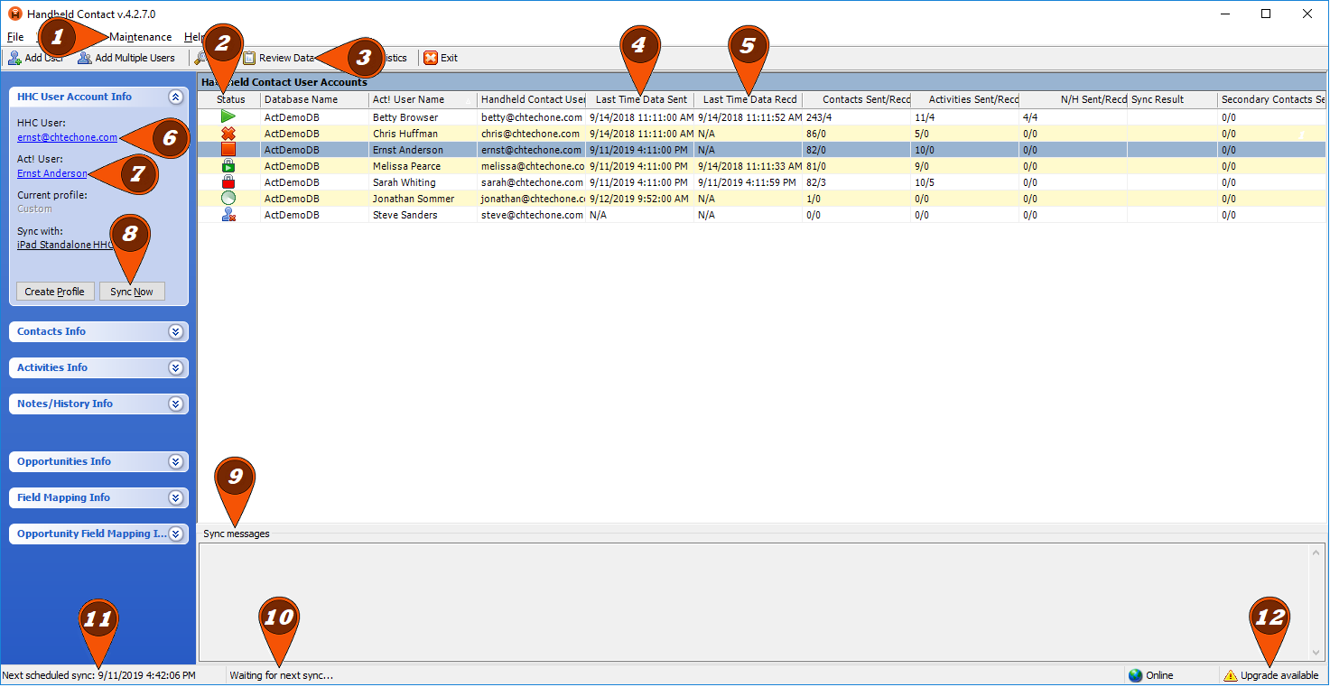Click the Add User toolbar icon
1330x687 pixels.
[x=14, y=58]
